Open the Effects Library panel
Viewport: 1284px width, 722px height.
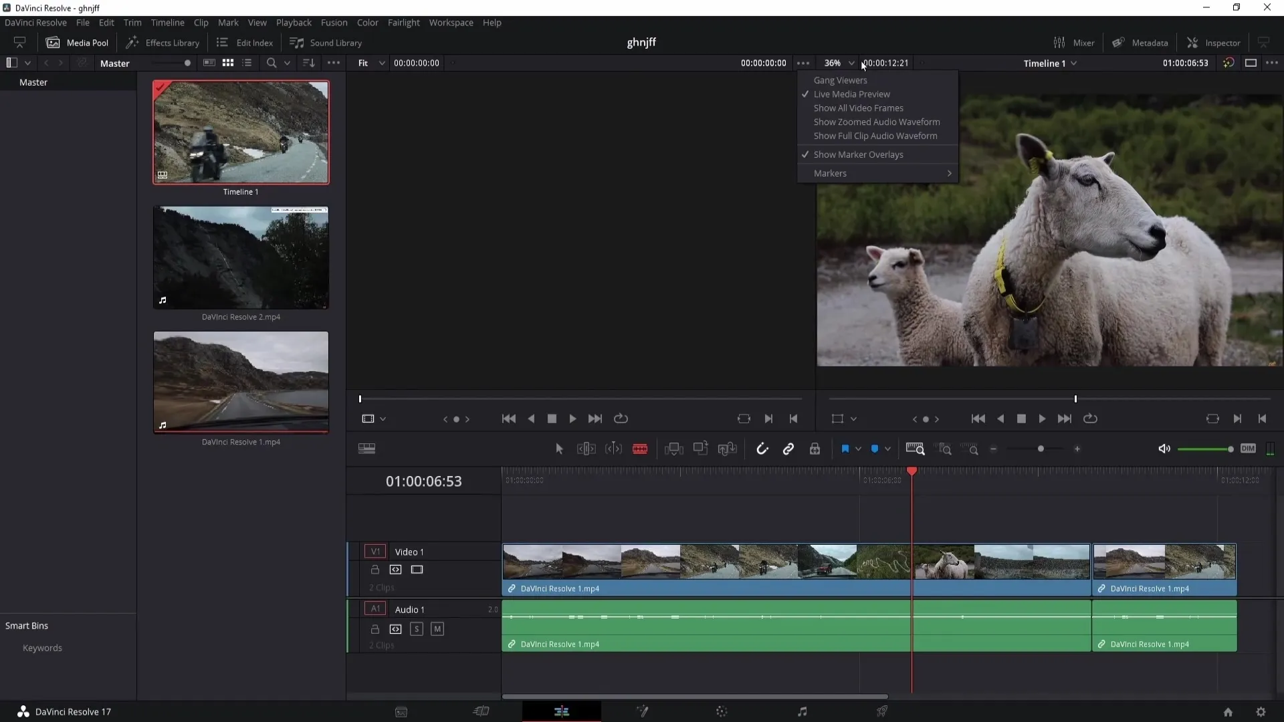[x=163, y=42]
